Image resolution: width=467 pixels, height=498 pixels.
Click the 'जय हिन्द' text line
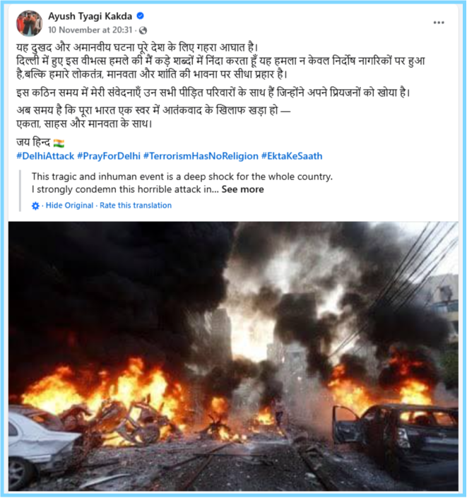pyautogui.click(x=33, y=143)
